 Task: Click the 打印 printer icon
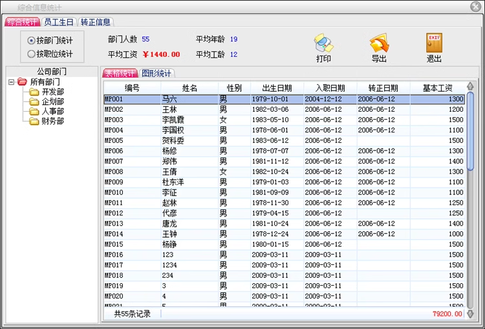pyautogui.click(x=323, y=43)
